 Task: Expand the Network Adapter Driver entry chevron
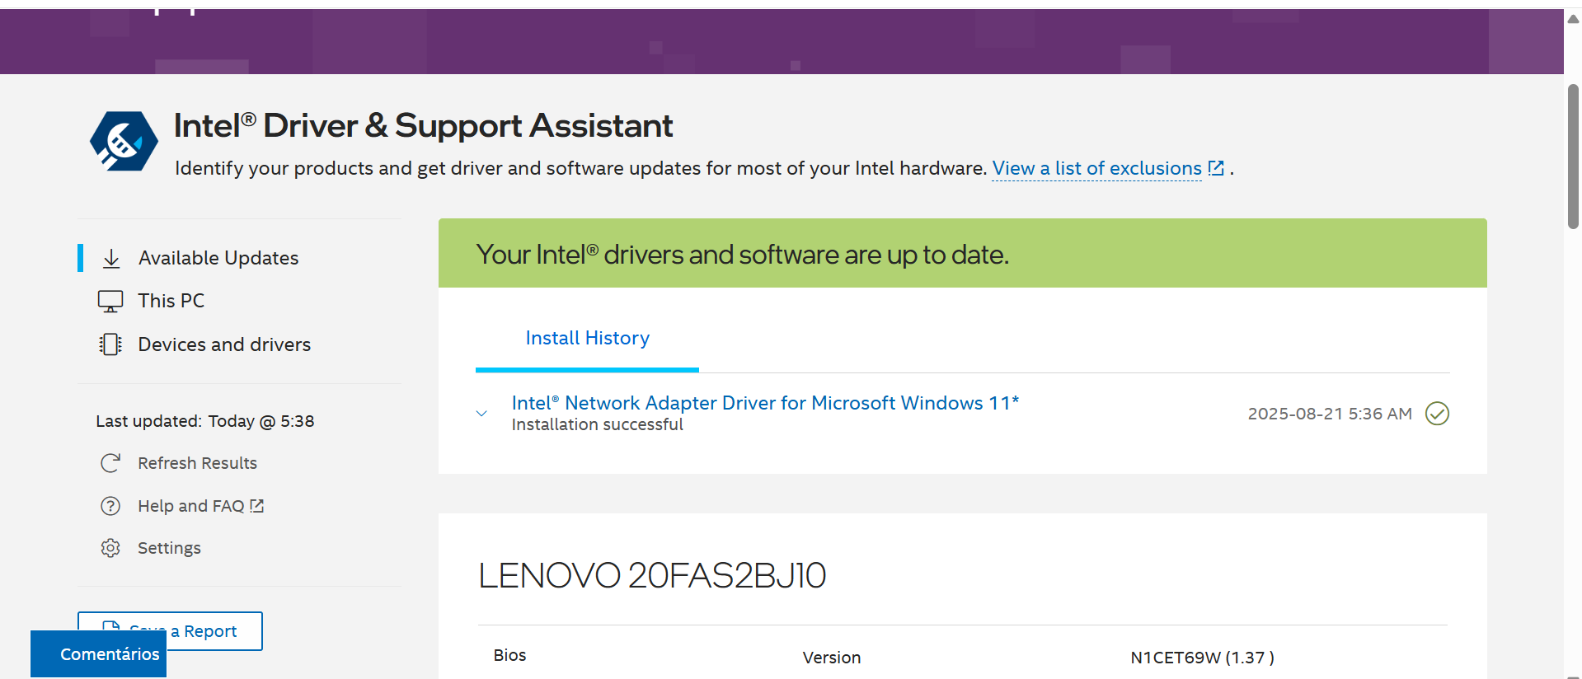click(481, 414)
